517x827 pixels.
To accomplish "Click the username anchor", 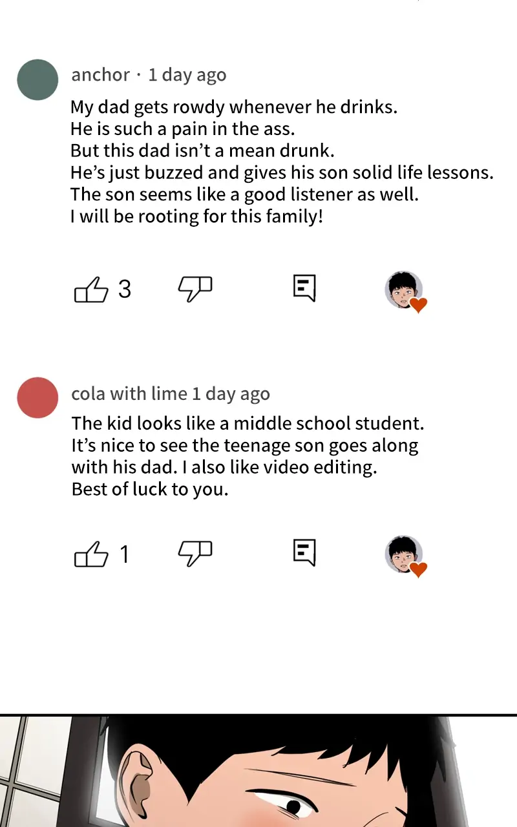I will (100, 75).
